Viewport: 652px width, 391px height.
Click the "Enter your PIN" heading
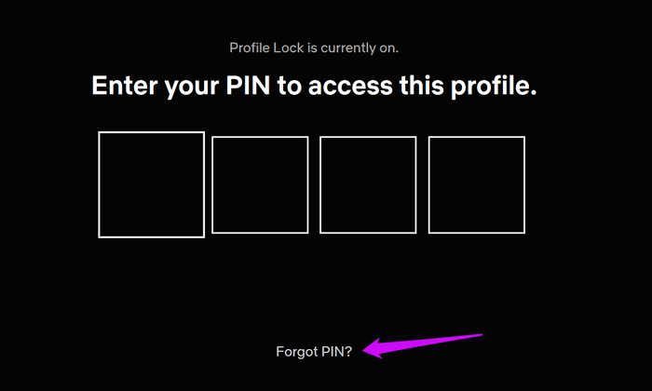[x=315, y=87]
